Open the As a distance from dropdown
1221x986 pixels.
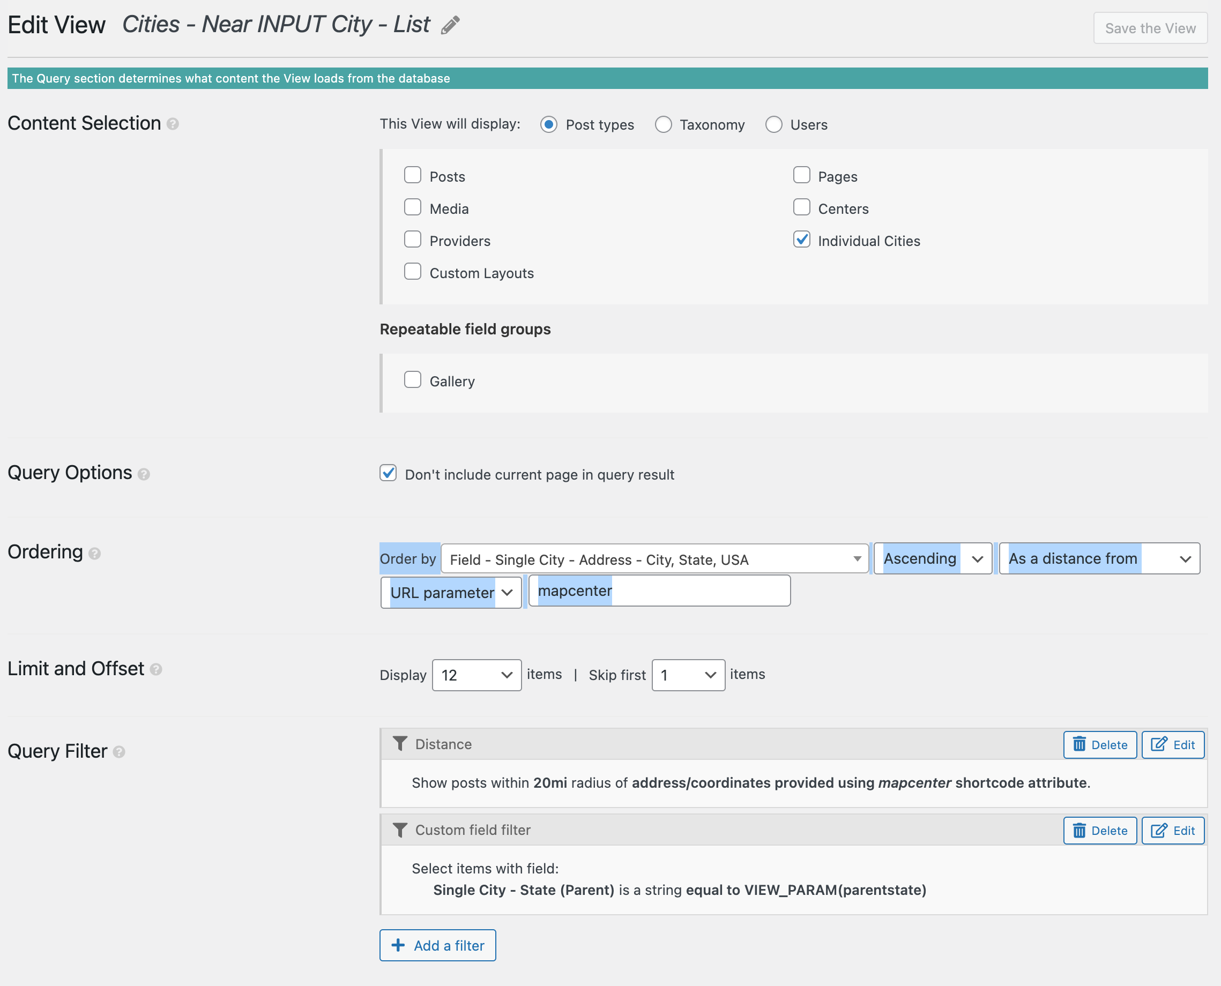(x=1099, y=559)
